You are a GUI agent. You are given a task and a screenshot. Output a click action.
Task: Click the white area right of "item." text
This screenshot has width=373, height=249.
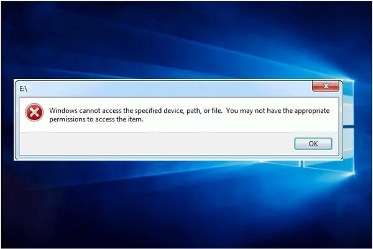(x=238, y=119)
